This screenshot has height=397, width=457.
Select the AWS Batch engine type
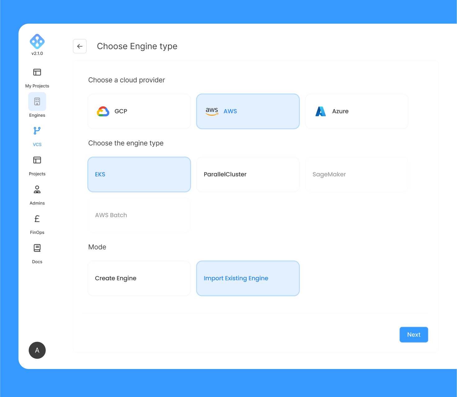point(139,215)
